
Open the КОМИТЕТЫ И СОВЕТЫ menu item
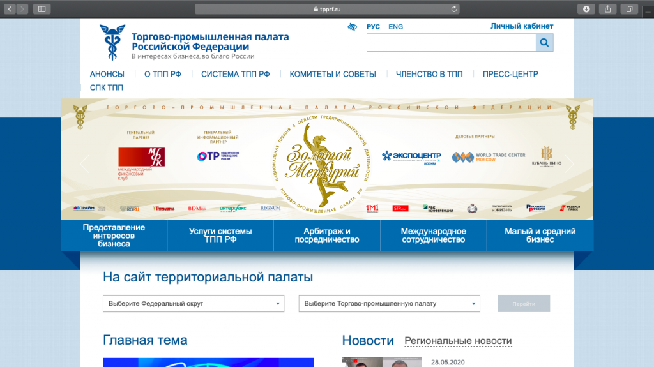point(333,74)
